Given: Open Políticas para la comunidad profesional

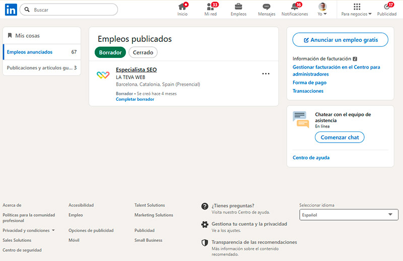Looking at the screenshot, I should (29, 218).
